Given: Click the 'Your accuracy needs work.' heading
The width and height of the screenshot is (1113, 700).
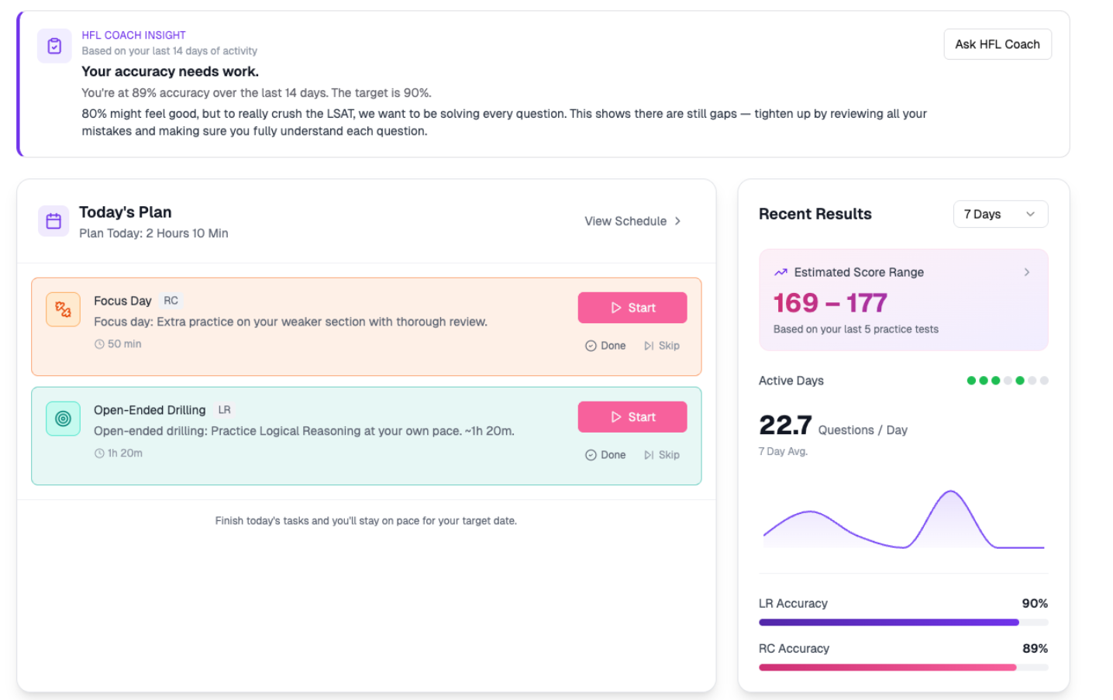Looking at the screenshot, I should 171,71.
